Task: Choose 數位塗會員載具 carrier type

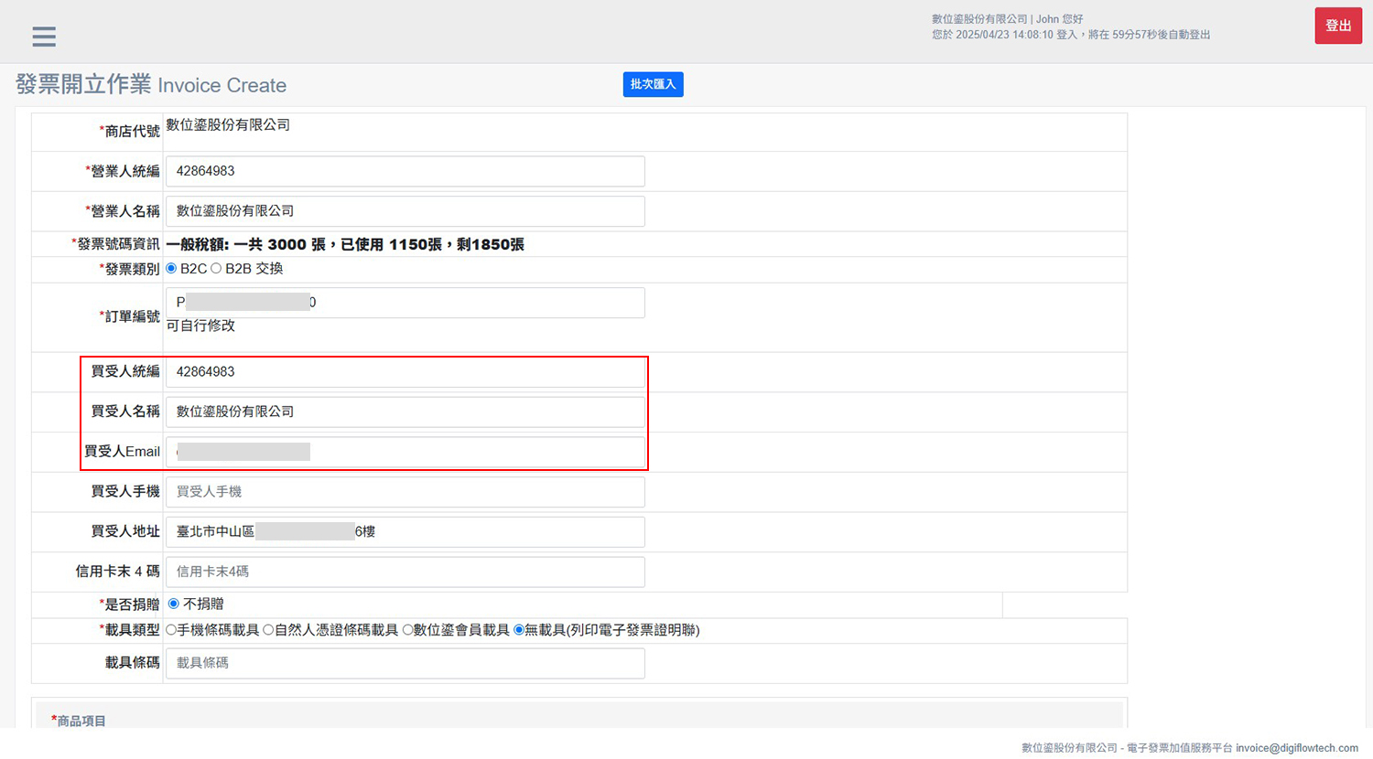Action: [407, 630]
